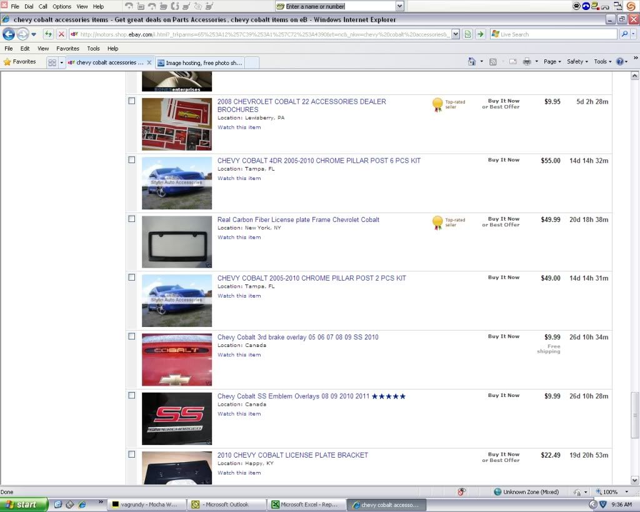Open the Internet Explorer Favorites menu
This screenshot has width=640, height=512.
tap(67, 49)
